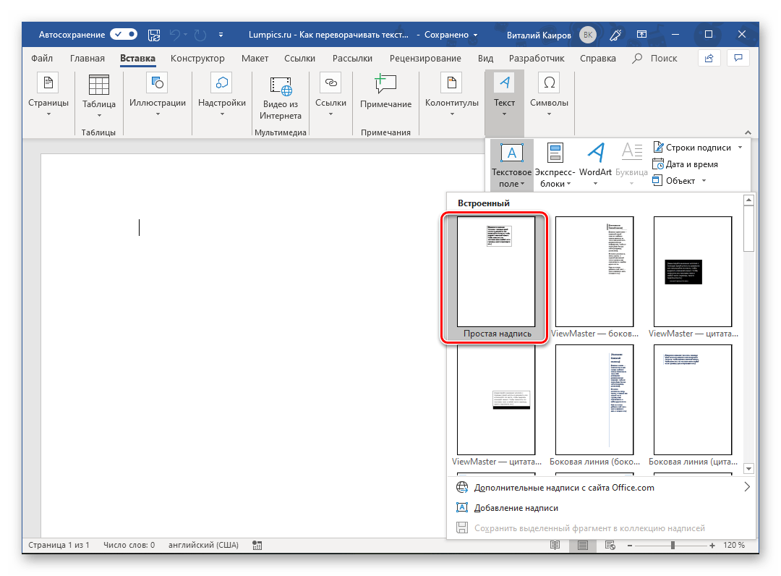Expand the Страницы group
Image resolution: width=781 pixels, height=576 pixels.
coord(48,96)
